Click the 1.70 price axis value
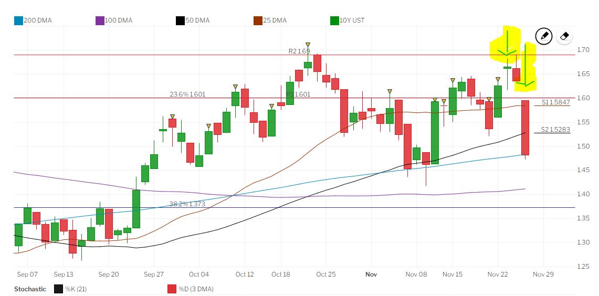This screenshot has height=296, width=599. tap(583, 50)
